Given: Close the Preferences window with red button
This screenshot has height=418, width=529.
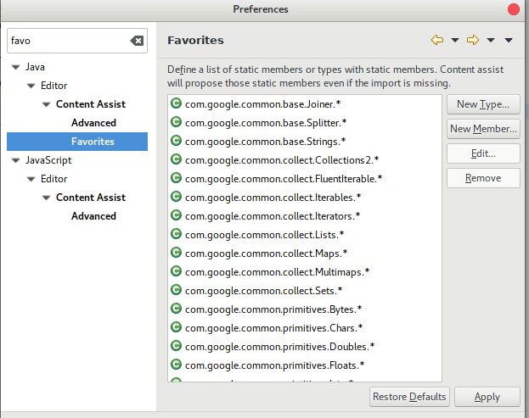Looking at the screenshot, I should pyautogui.click(x=514, y=9).
